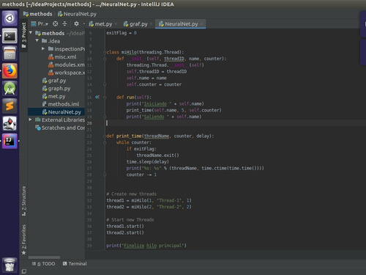The image size is (366, 275).
Task: Select misc.xml in project tree
Action: 62,56
